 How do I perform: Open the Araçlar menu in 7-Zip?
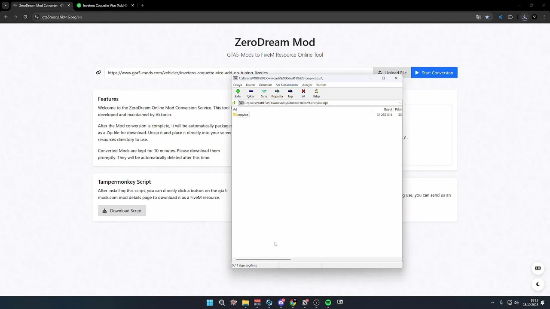point(307,85)
